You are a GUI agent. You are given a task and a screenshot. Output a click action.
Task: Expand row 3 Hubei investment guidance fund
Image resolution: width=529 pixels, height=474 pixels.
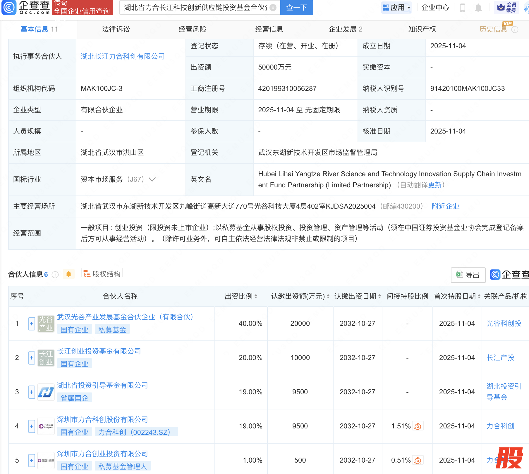32,392
